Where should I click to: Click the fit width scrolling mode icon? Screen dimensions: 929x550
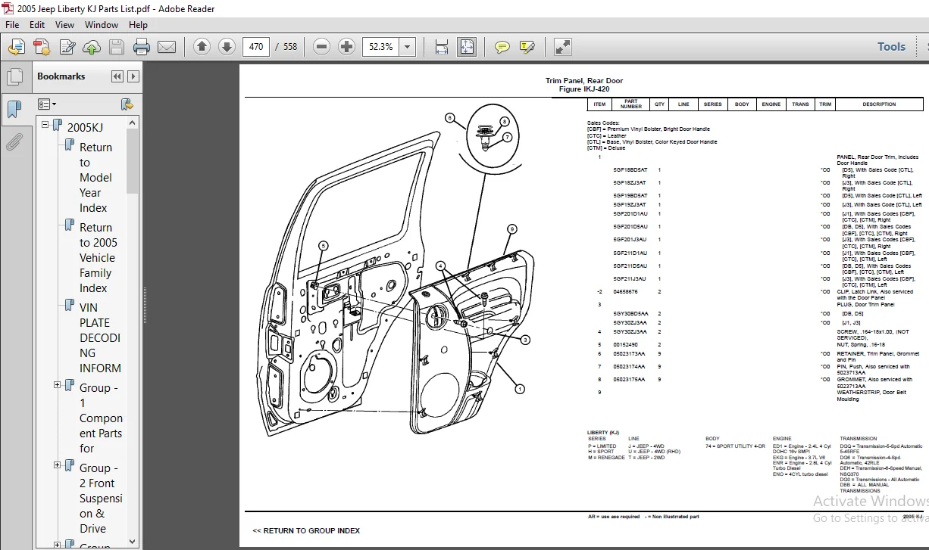[442, 47]
